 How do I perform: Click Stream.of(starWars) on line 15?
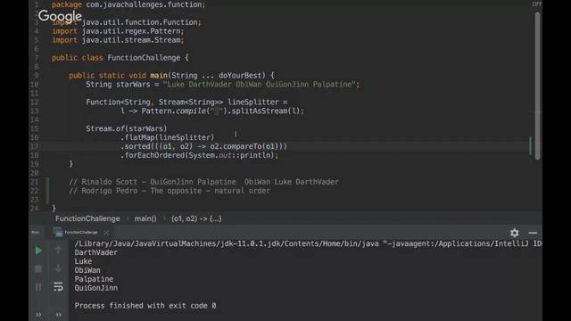click(x=127, y=128)
